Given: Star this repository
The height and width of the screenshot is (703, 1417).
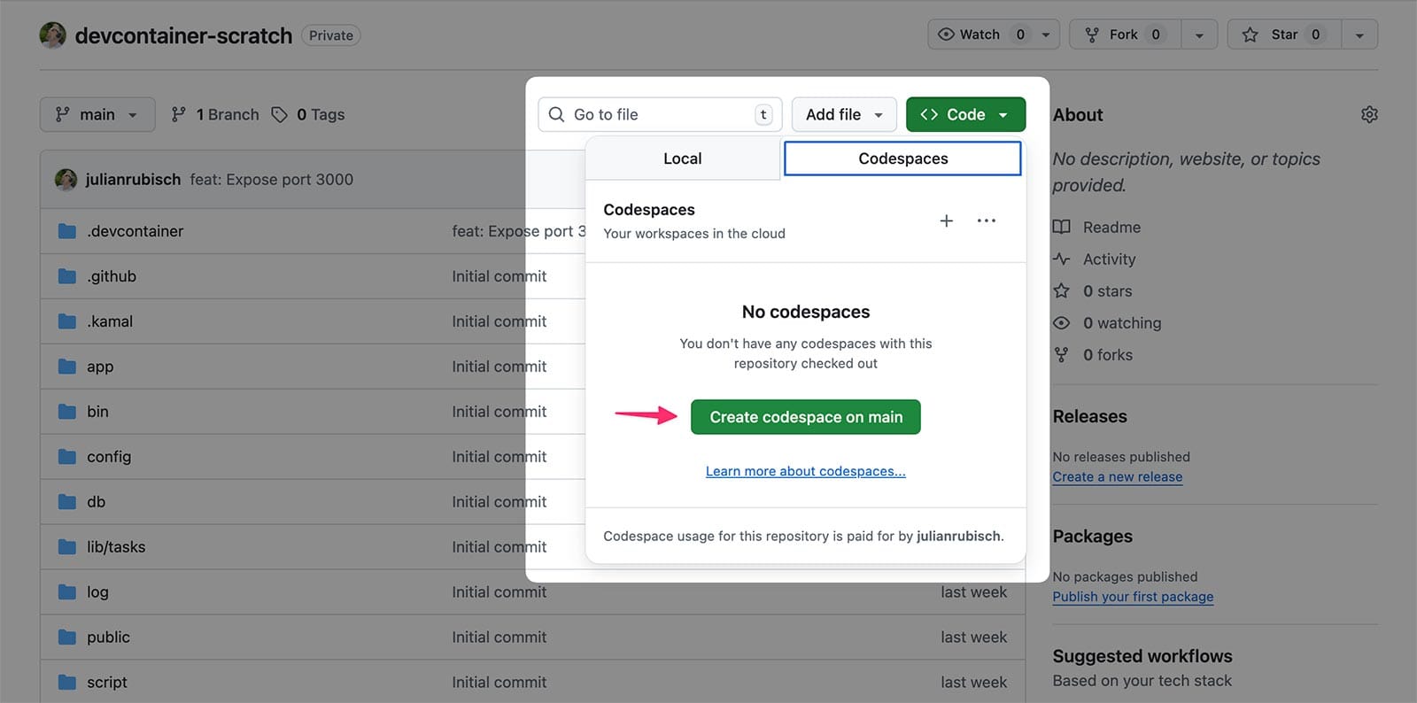Looking at the screenshot, I should (1284, 35).
